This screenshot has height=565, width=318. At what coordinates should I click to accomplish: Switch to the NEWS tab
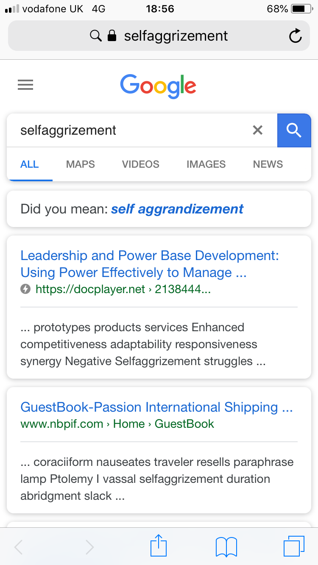[x=268, y=164]
